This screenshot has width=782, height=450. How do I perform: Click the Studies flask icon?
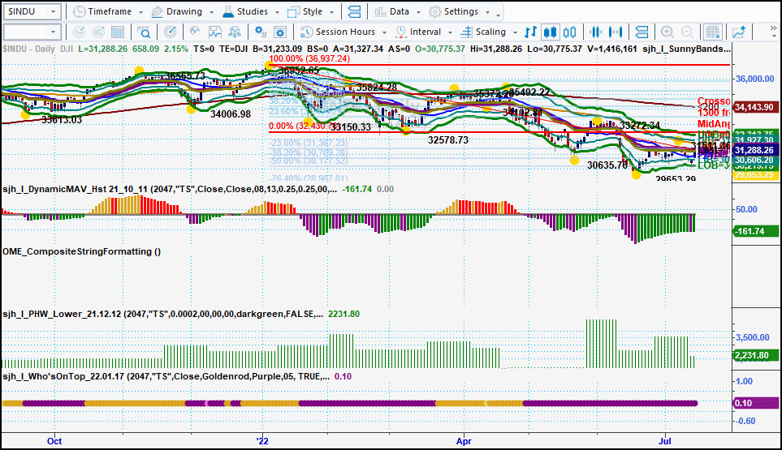pos(228,11)
